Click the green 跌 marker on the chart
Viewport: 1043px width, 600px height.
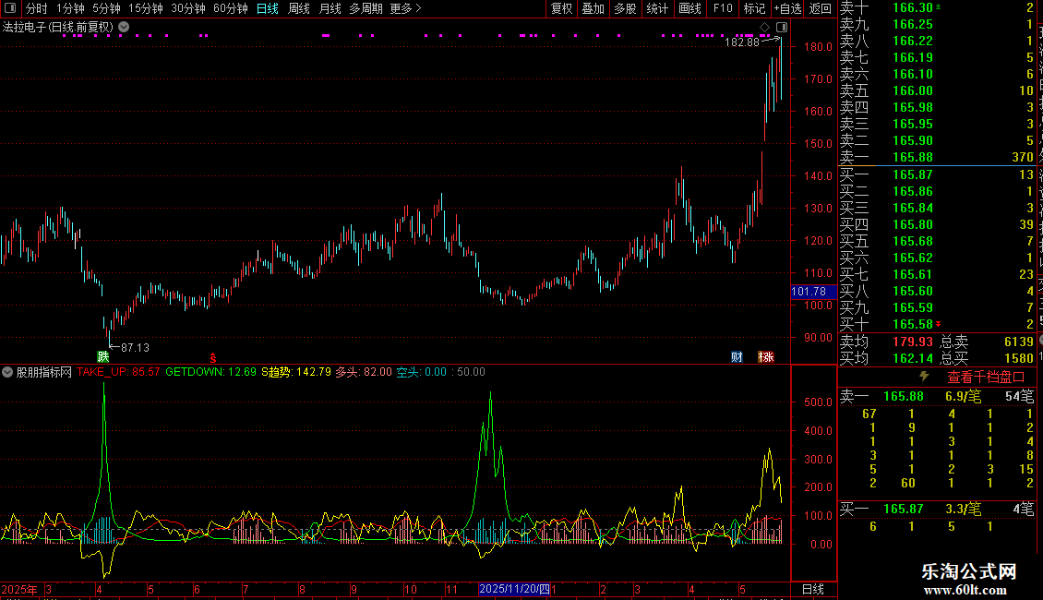pyautogui.click(x=103, y=356)
